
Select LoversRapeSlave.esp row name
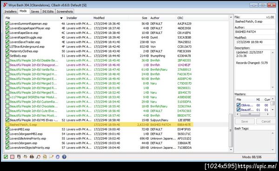tap(24, 33)
